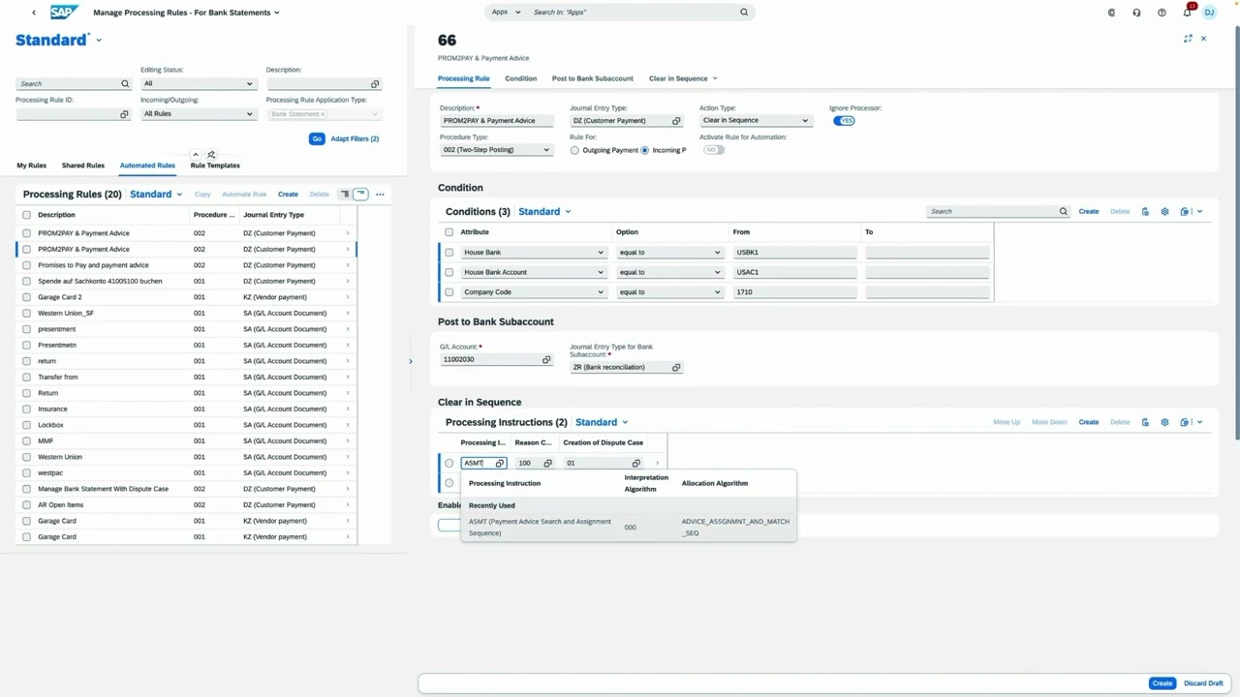1240x697 pixels.
Task: Open the headset support icon
Action: pyautogui.click(x=1136, y=13)
